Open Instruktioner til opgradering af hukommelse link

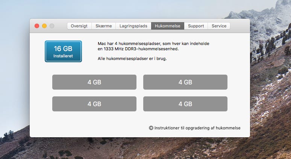pos(197,128)
